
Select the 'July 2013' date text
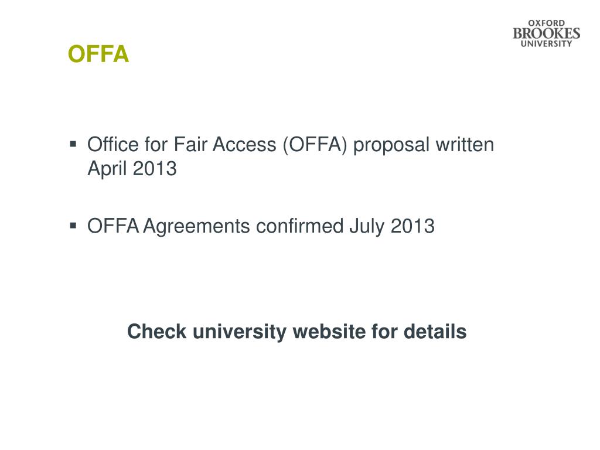[x=392, y=227]
